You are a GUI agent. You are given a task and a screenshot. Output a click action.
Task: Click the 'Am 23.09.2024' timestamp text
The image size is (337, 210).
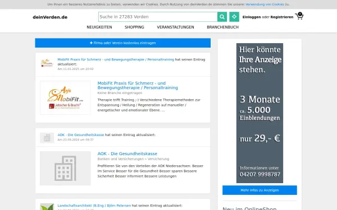75,139
